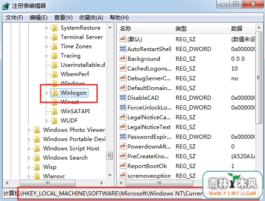Click the WinSATAPI folder icon
Screen dimensions: 265x201
pos(54,111)
